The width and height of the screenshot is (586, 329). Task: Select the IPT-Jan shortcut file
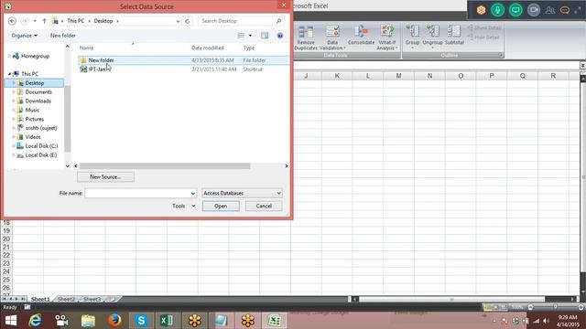(183, 69)
